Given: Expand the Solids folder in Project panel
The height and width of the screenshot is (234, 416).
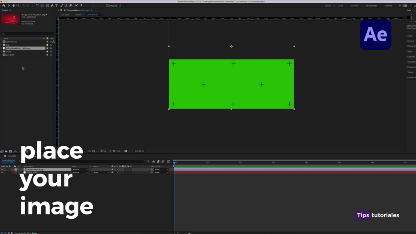Looking at the screenshot, I should point(1,51).
